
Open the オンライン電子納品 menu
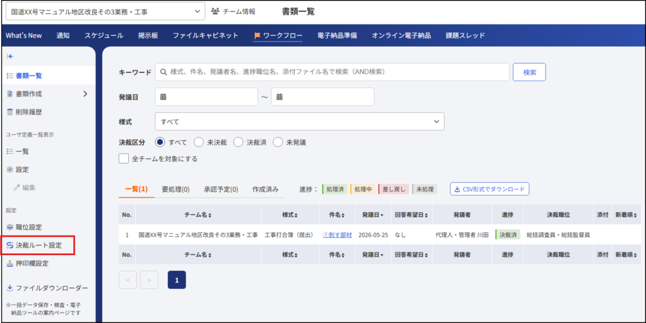click(401, 36)
